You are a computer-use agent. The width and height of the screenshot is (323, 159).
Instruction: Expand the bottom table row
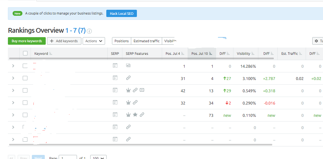point(13,139)
